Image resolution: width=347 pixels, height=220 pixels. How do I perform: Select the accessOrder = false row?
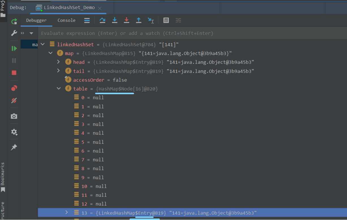tap(192, 80)
